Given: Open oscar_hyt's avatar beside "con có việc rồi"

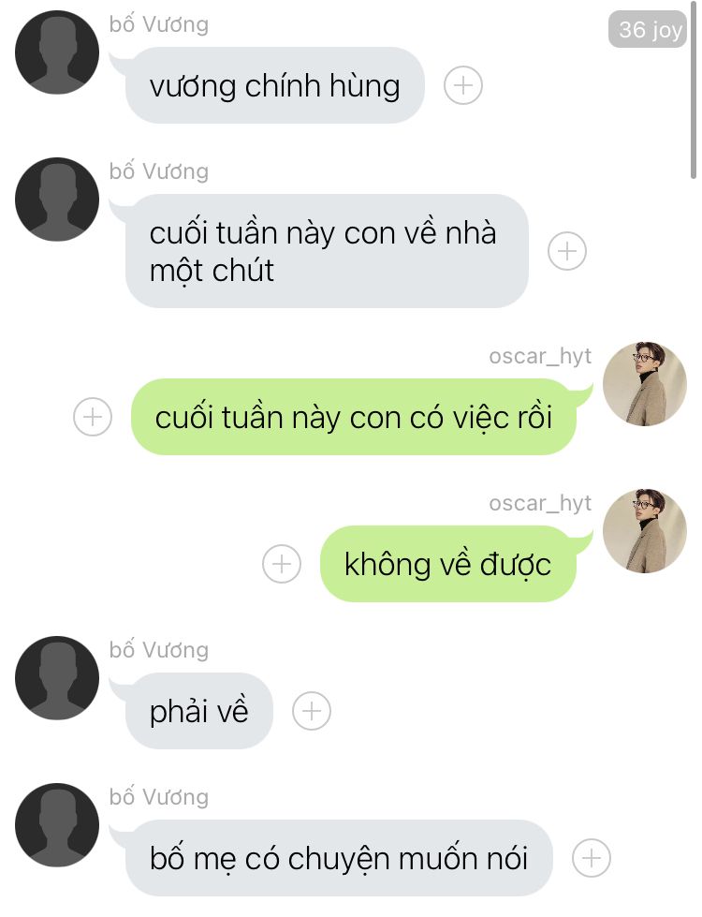Looking at the screenshot, I should coord(645,384).
